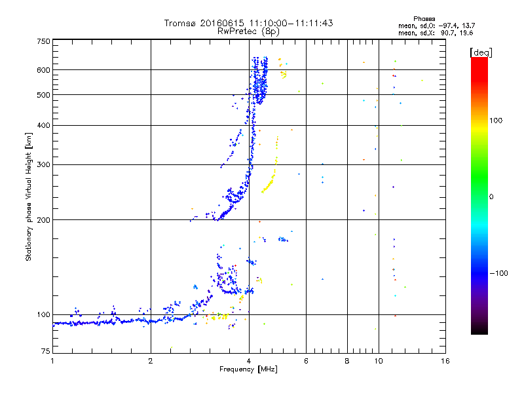Click the y-axis label '600'
The height and width of the screenshot is (393, 524).
pos(43,70)
